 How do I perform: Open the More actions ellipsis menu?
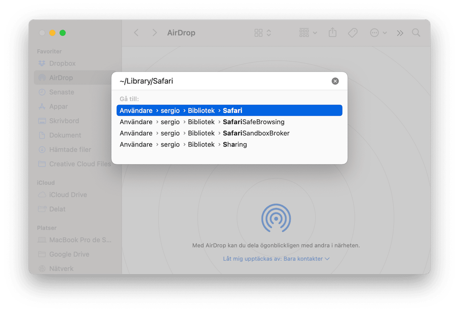click(378, 33)
